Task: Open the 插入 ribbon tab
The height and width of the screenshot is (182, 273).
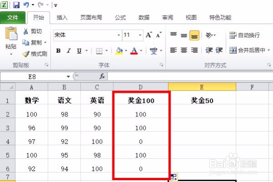Action: [62, 18]
